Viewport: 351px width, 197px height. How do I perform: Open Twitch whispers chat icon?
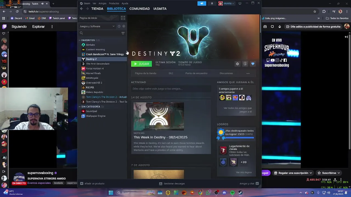[272, 27]
